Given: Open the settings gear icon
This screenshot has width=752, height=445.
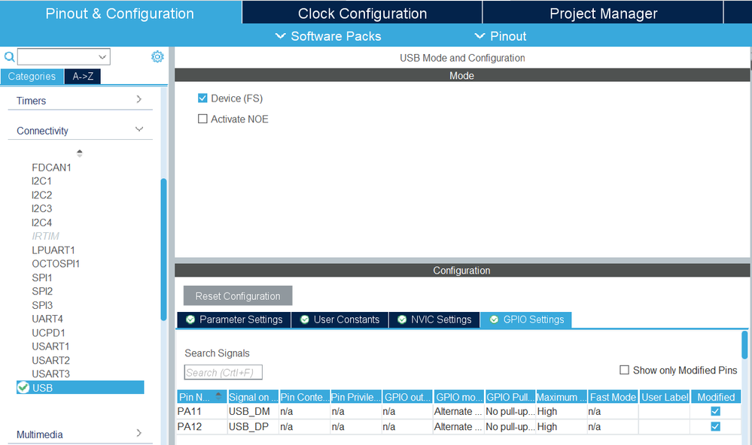Looking at the screenshot, I should click(x=157, y=56).
